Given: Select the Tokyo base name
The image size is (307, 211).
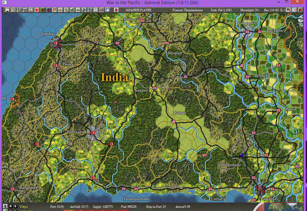Looking at the screenshot, I should click(x=24, y=207).
